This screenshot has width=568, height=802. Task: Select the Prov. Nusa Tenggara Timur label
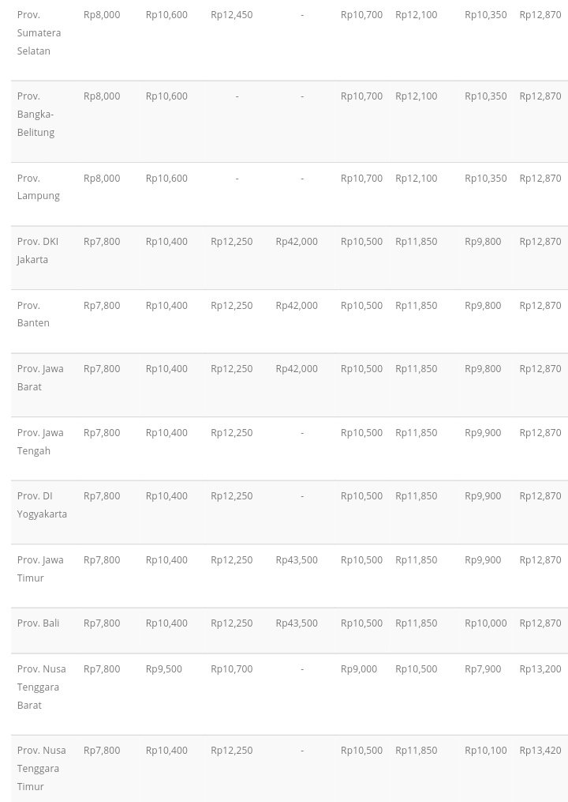(41, 768)
